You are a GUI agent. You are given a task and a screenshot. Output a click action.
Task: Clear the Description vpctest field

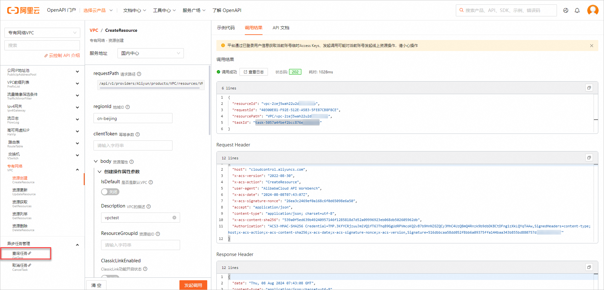pyautogui.click(x=174, y=218)
